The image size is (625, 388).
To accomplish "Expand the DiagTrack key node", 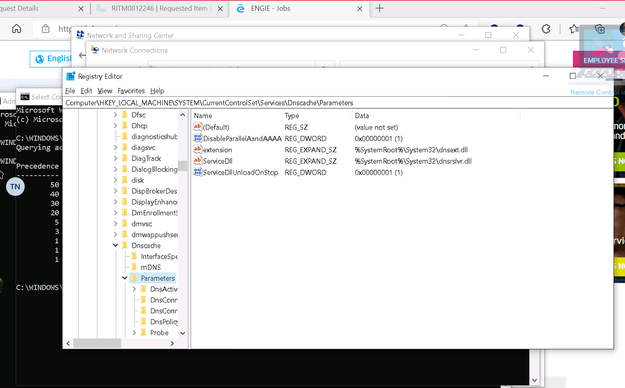I will pos(116,158).
